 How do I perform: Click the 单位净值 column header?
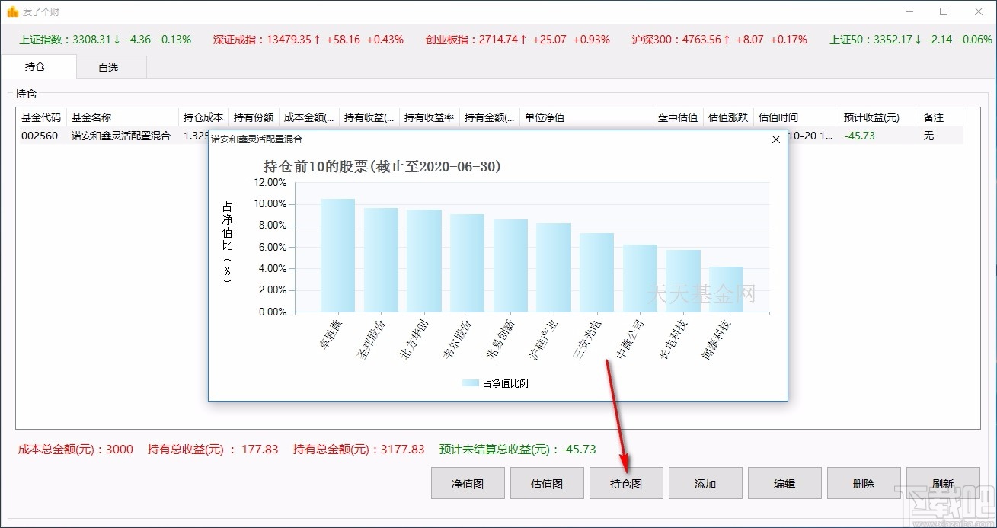click(x=541, y=117)
